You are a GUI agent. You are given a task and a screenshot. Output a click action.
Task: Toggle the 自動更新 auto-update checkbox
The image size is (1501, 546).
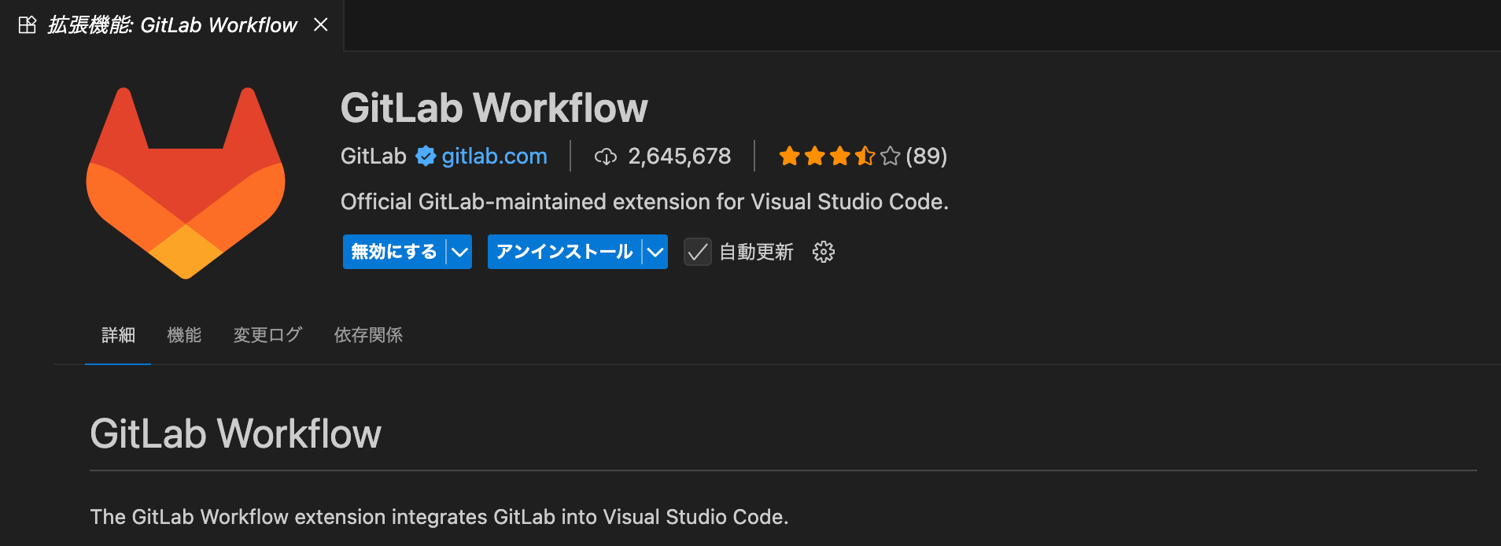(x=697, y=252)
